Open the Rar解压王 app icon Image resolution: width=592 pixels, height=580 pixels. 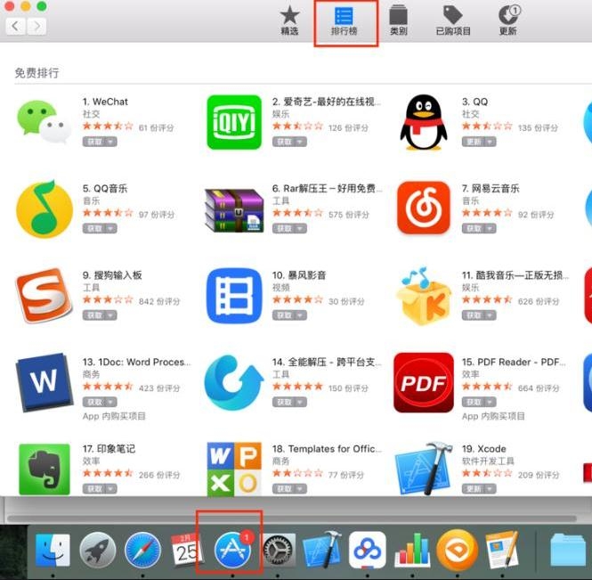pyautogui.click(x=234, y=210)
